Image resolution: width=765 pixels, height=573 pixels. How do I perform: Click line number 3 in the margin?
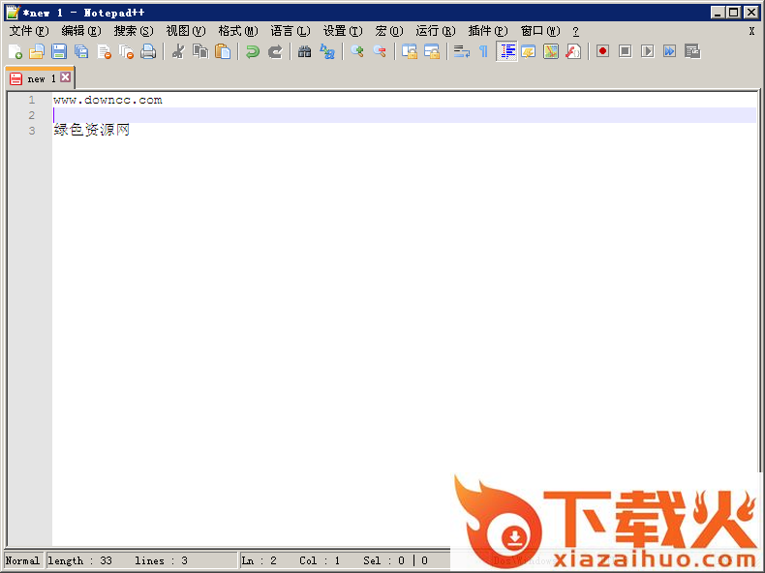32,131
